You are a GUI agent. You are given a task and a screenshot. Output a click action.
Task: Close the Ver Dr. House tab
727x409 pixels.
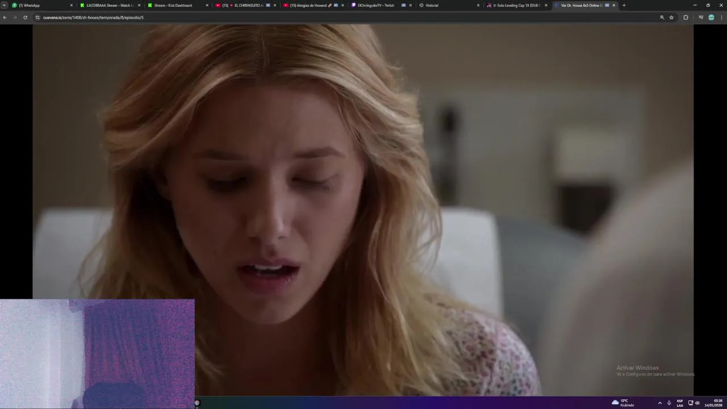click(613, 5)
